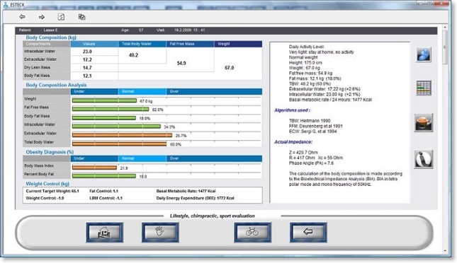Click the Fat Free Mass column header
The height and width of the screenshot is (263, 457).
(x=190, y=44)
